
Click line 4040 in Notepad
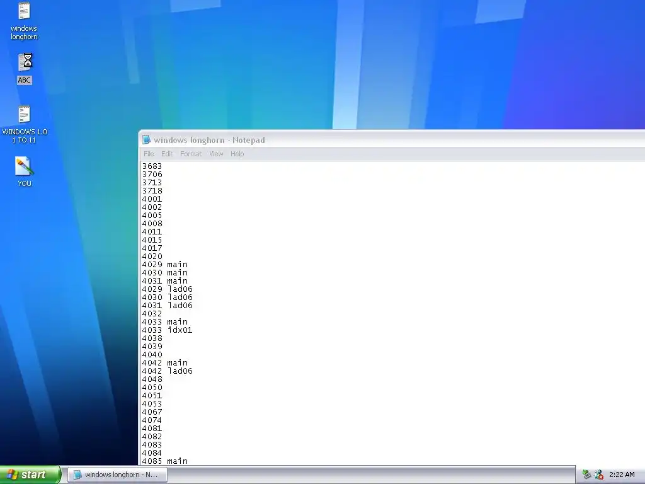pos(152,355)
